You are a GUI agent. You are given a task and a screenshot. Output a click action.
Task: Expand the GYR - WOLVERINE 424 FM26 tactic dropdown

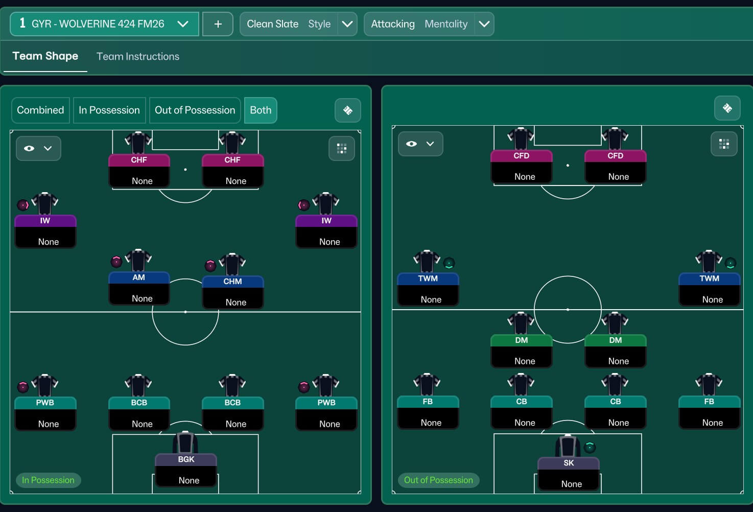click(182, 24)
